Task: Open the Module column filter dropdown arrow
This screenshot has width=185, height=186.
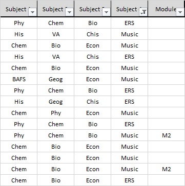Action: click(180, 12)
